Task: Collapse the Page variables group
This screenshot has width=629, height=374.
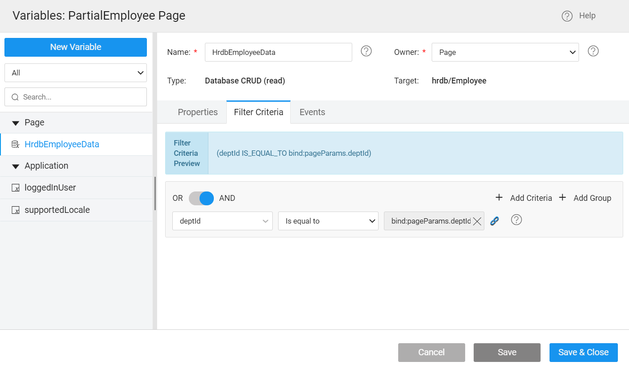Action: (x=16, y=123)
